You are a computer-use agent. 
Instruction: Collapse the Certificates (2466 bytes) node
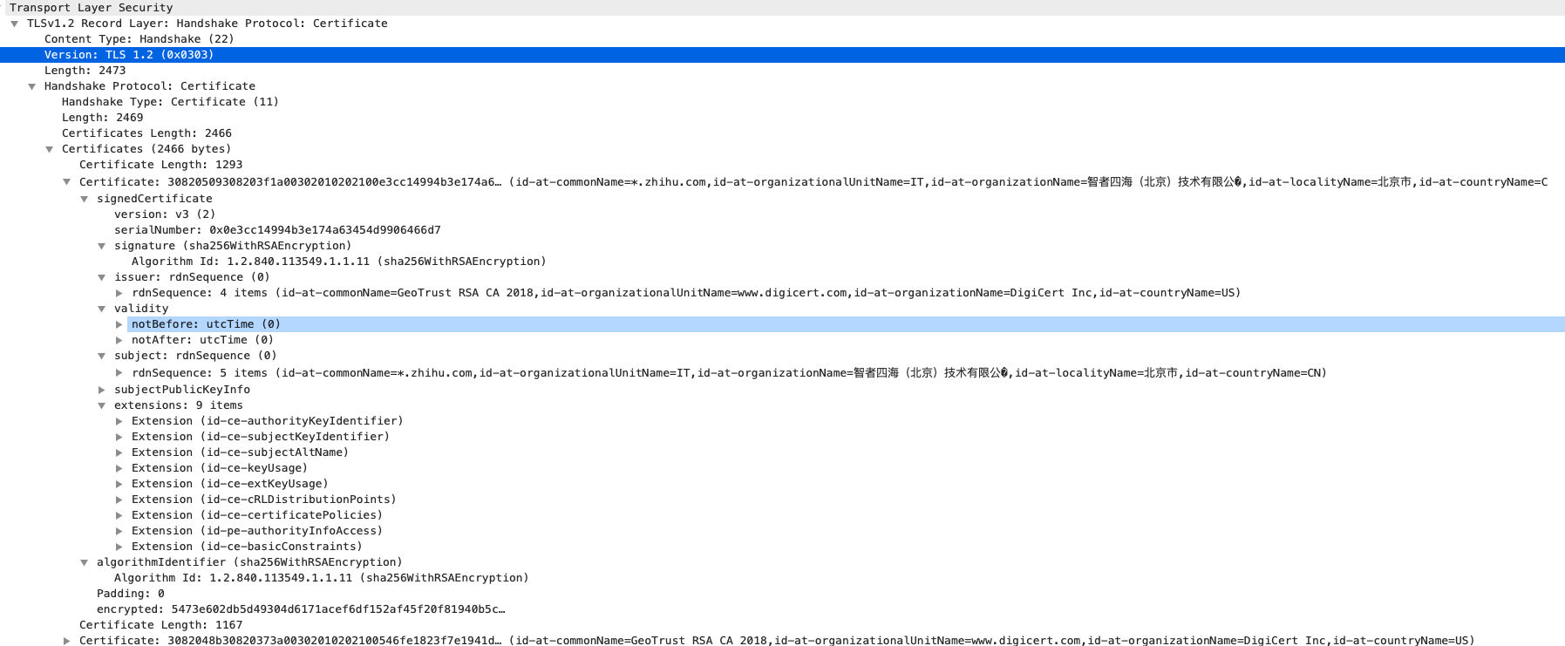pyautogui.click(x=49, y=149)
